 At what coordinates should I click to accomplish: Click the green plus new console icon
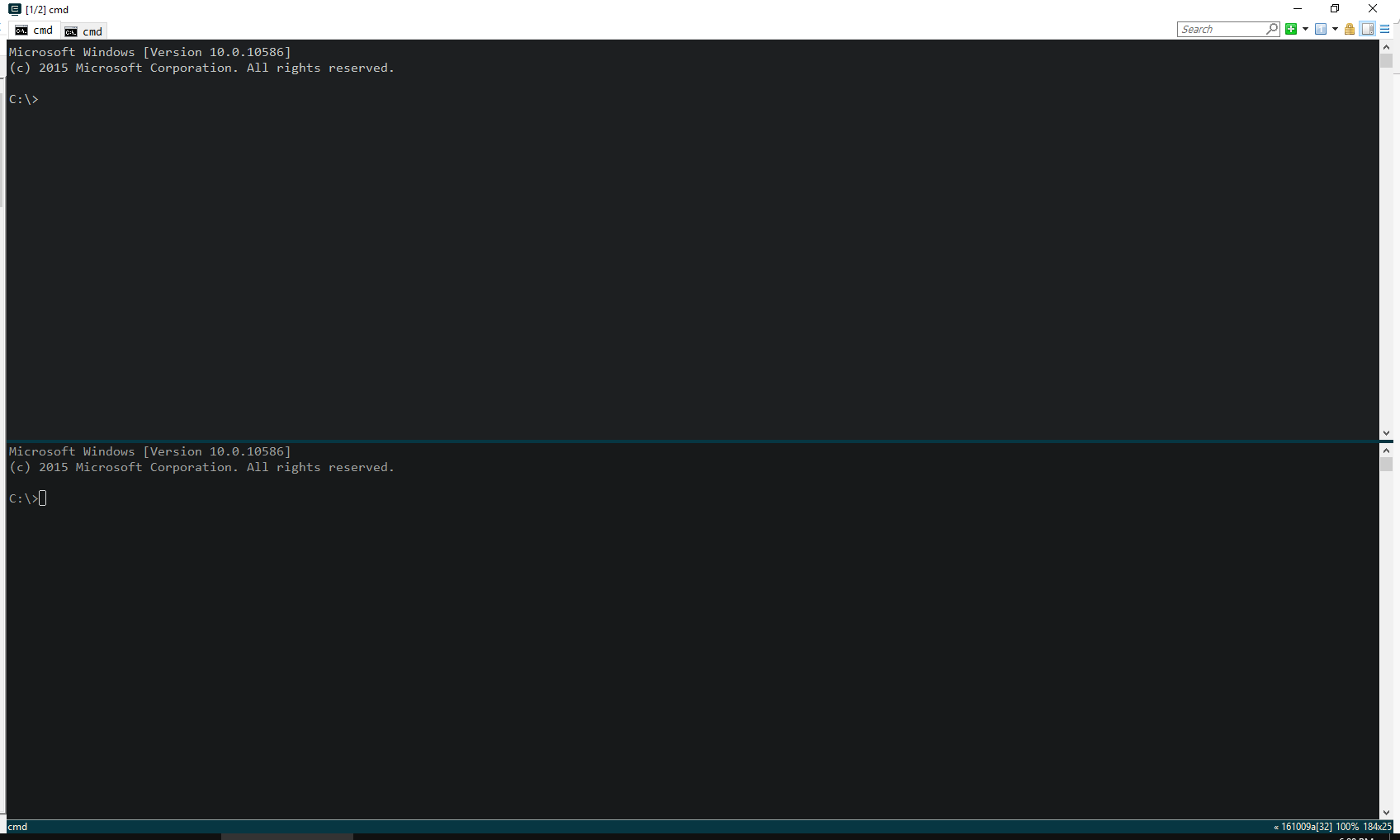1291,29
